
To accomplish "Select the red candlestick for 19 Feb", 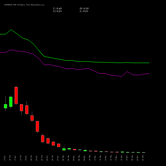I will pyautogui.click(x=27, y=110).
